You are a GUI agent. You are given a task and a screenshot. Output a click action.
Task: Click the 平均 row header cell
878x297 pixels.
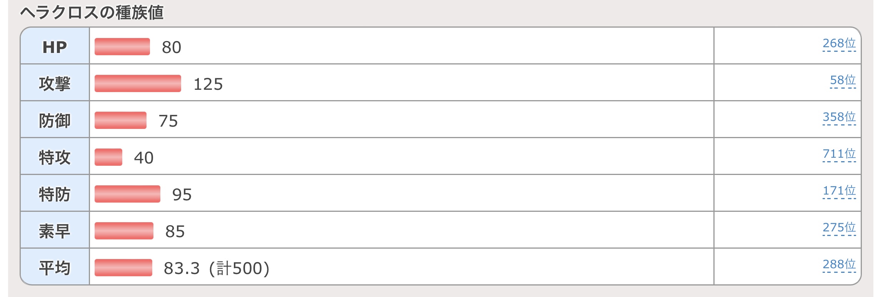(55, 267)
